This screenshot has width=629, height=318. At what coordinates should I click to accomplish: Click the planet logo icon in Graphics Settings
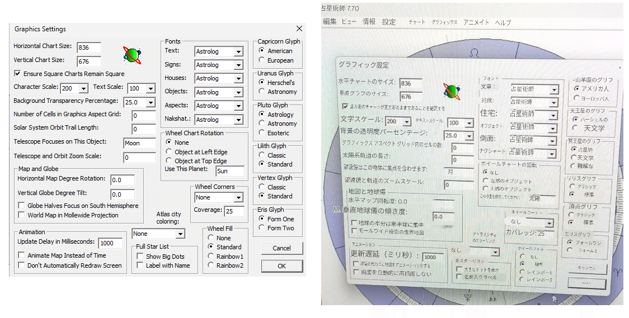click(132, 55)
